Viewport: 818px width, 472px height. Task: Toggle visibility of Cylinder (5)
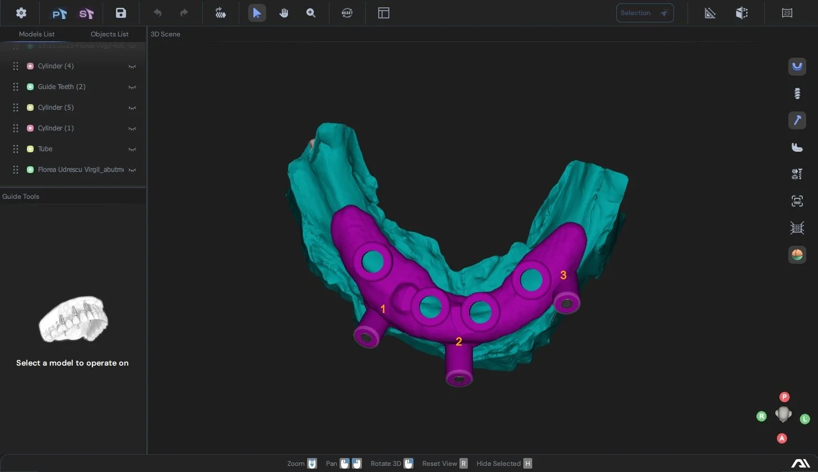click(132, 107)
